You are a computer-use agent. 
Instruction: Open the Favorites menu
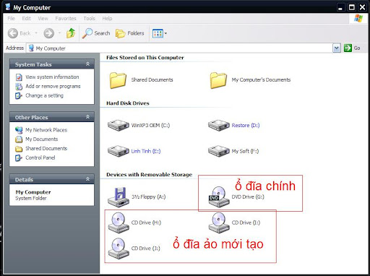coord(66,18)
